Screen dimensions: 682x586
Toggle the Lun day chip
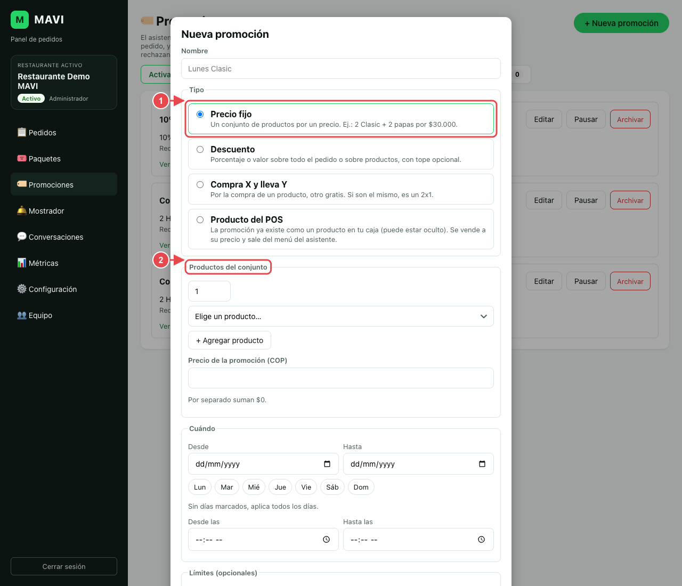pos(200,487)
